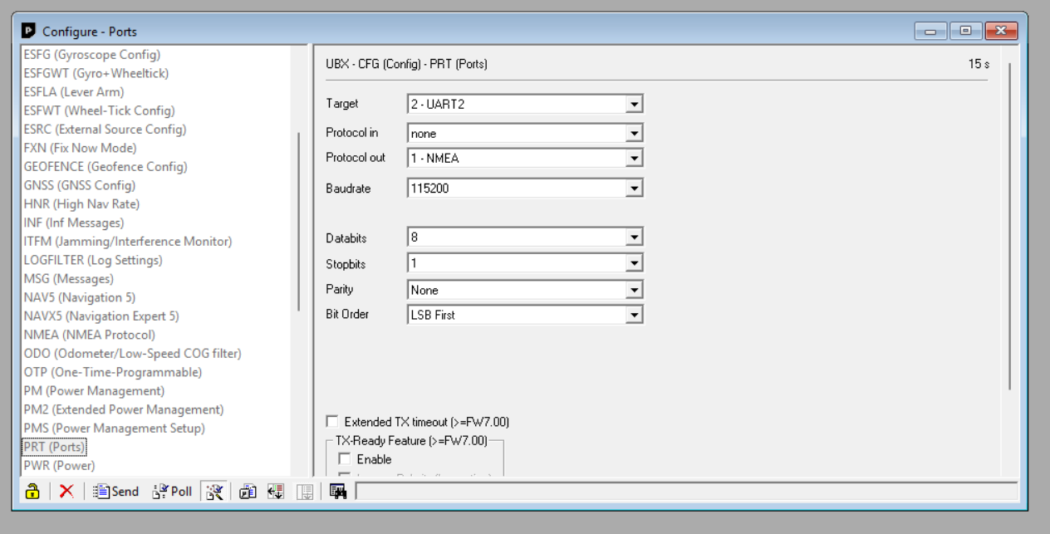1050x534 pixels.
Task: Click the grayed-out toolbar icon before binoculars
Action: click(305, 492)
